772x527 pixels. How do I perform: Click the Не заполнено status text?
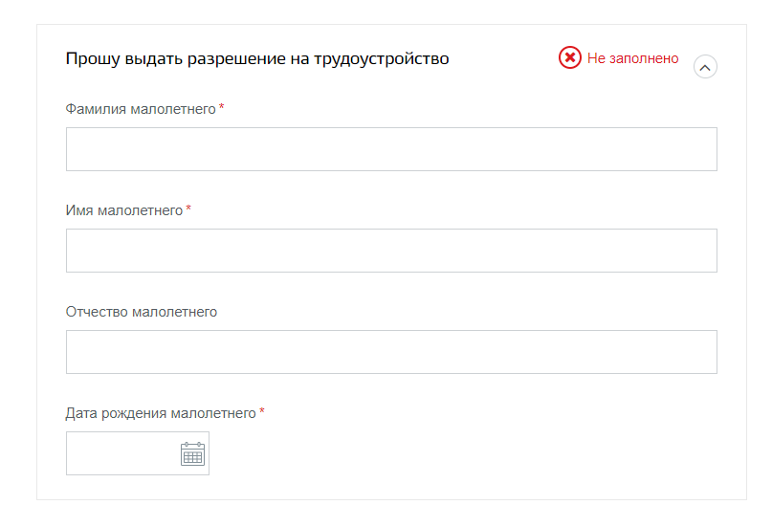click(632, 58)
